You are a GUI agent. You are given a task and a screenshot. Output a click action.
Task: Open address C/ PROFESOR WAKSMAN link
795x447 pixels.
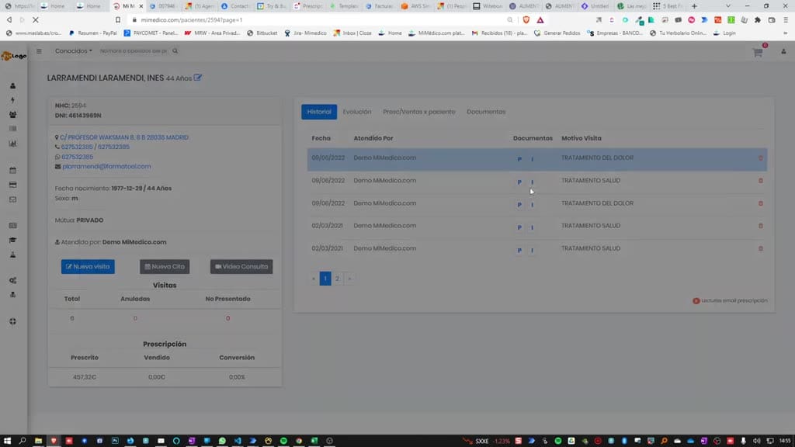point(123,137)
